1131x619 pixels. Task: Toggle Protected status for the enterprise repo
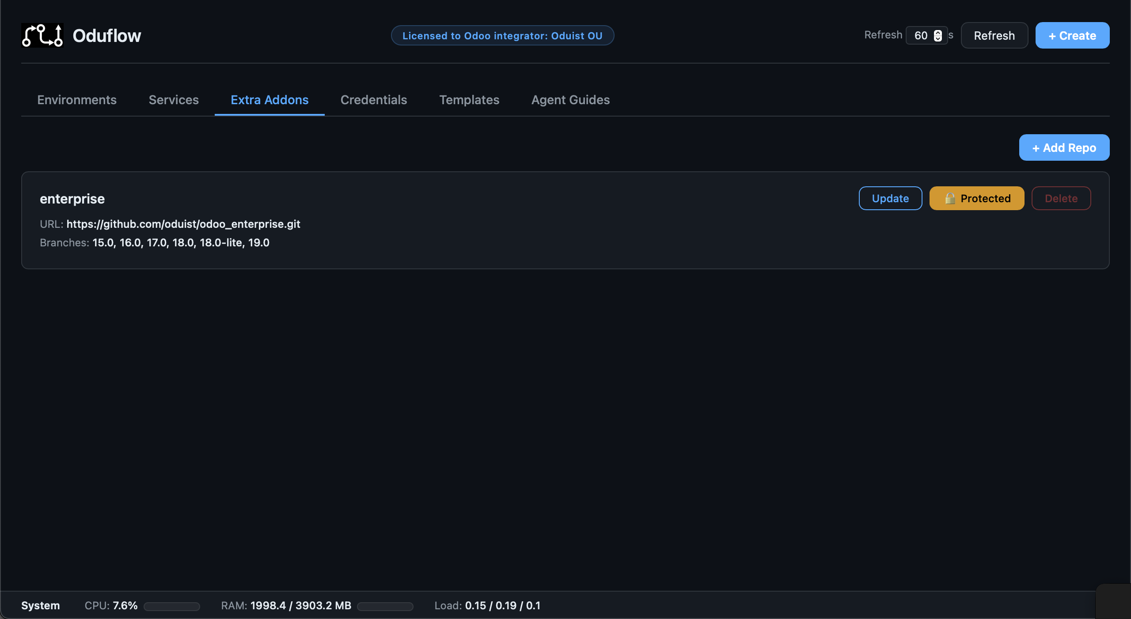coord(976,198)
